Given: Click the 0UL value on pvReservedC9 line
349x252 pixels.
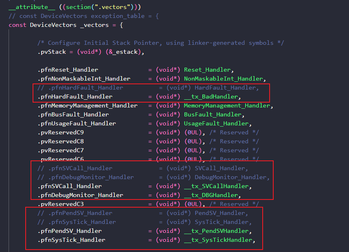Looking at the screenshot, I should click(193, 132).
